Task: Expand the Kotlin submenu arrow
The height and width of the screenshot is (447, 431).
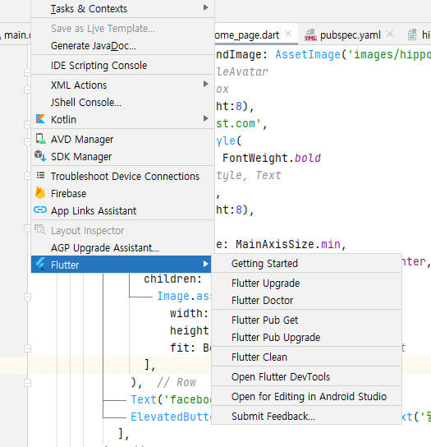Action: (206, 118)
